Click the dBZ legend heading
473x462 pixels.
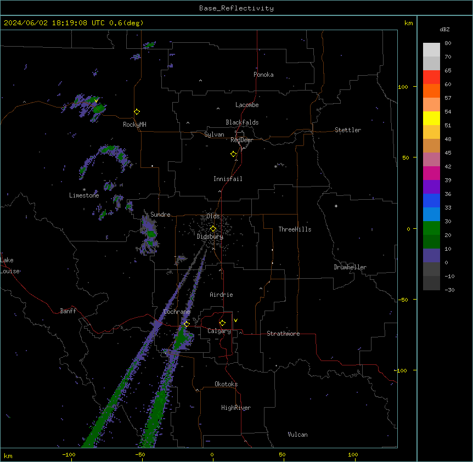click(x=444, y=30)
